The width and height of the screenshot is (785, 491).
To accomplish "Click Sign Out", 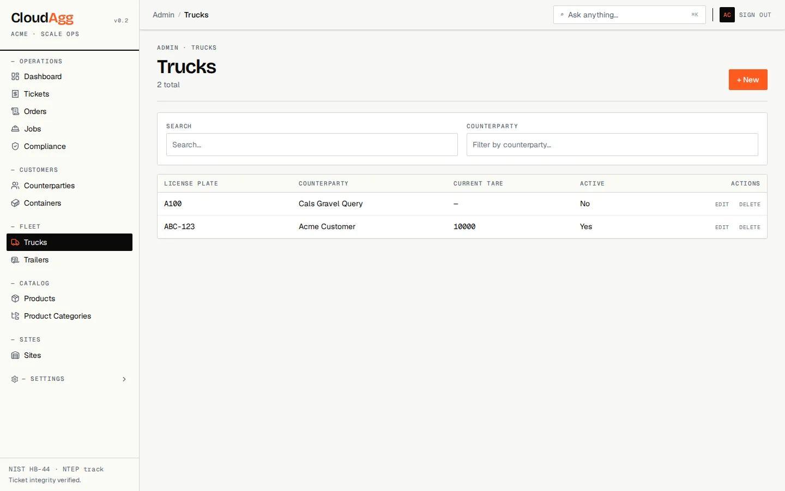I will (755, 15).
